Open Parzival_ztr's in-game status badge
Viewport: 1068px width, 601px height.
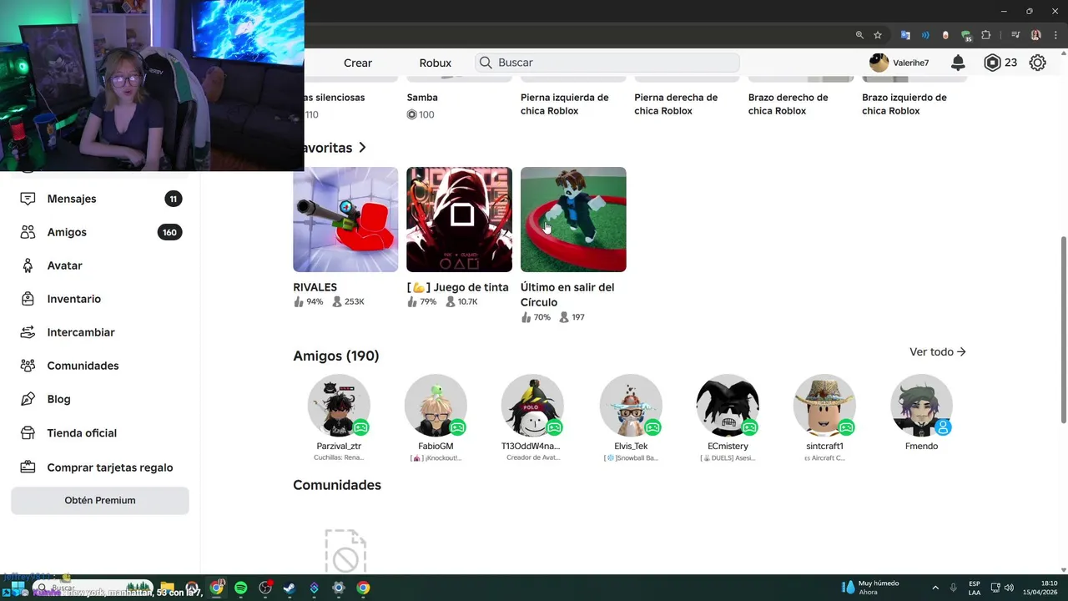[x=360, y=427]
